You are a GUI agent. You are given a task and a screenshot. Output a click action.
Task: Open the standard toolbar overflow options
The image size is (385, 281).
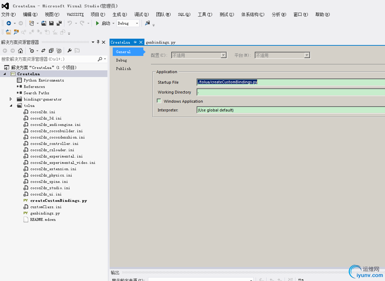pyautogui.click(x=154, y=25)
